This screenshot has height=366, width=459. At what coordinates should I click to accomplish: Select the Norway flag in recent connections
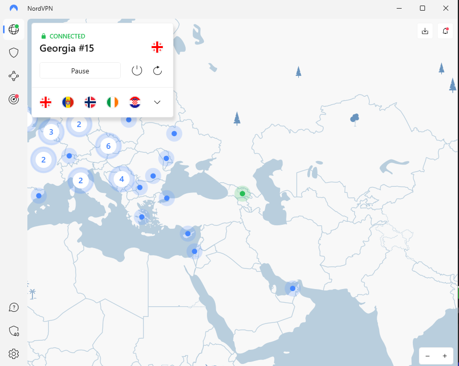[90, 102]
